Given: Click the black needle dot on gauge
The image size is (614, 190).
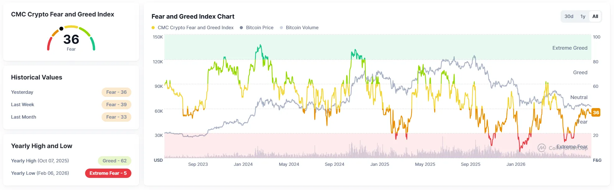Looking at the screenshot, I should pos(61,29).
